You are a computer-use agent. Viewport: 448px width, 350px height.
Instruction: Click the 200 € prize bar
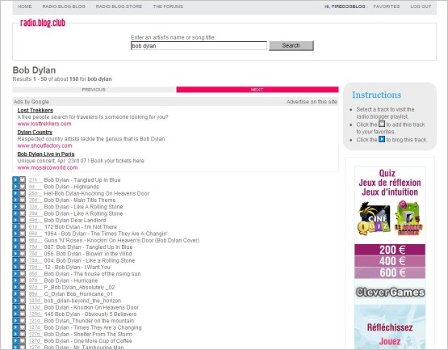coord(390,250)
